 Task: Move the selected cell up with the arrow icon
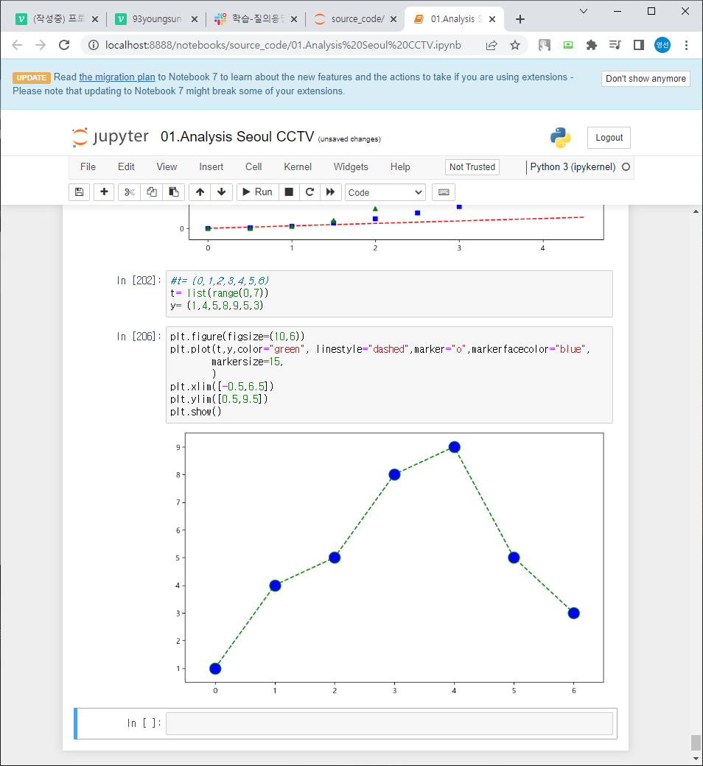[x=200, y=192]
